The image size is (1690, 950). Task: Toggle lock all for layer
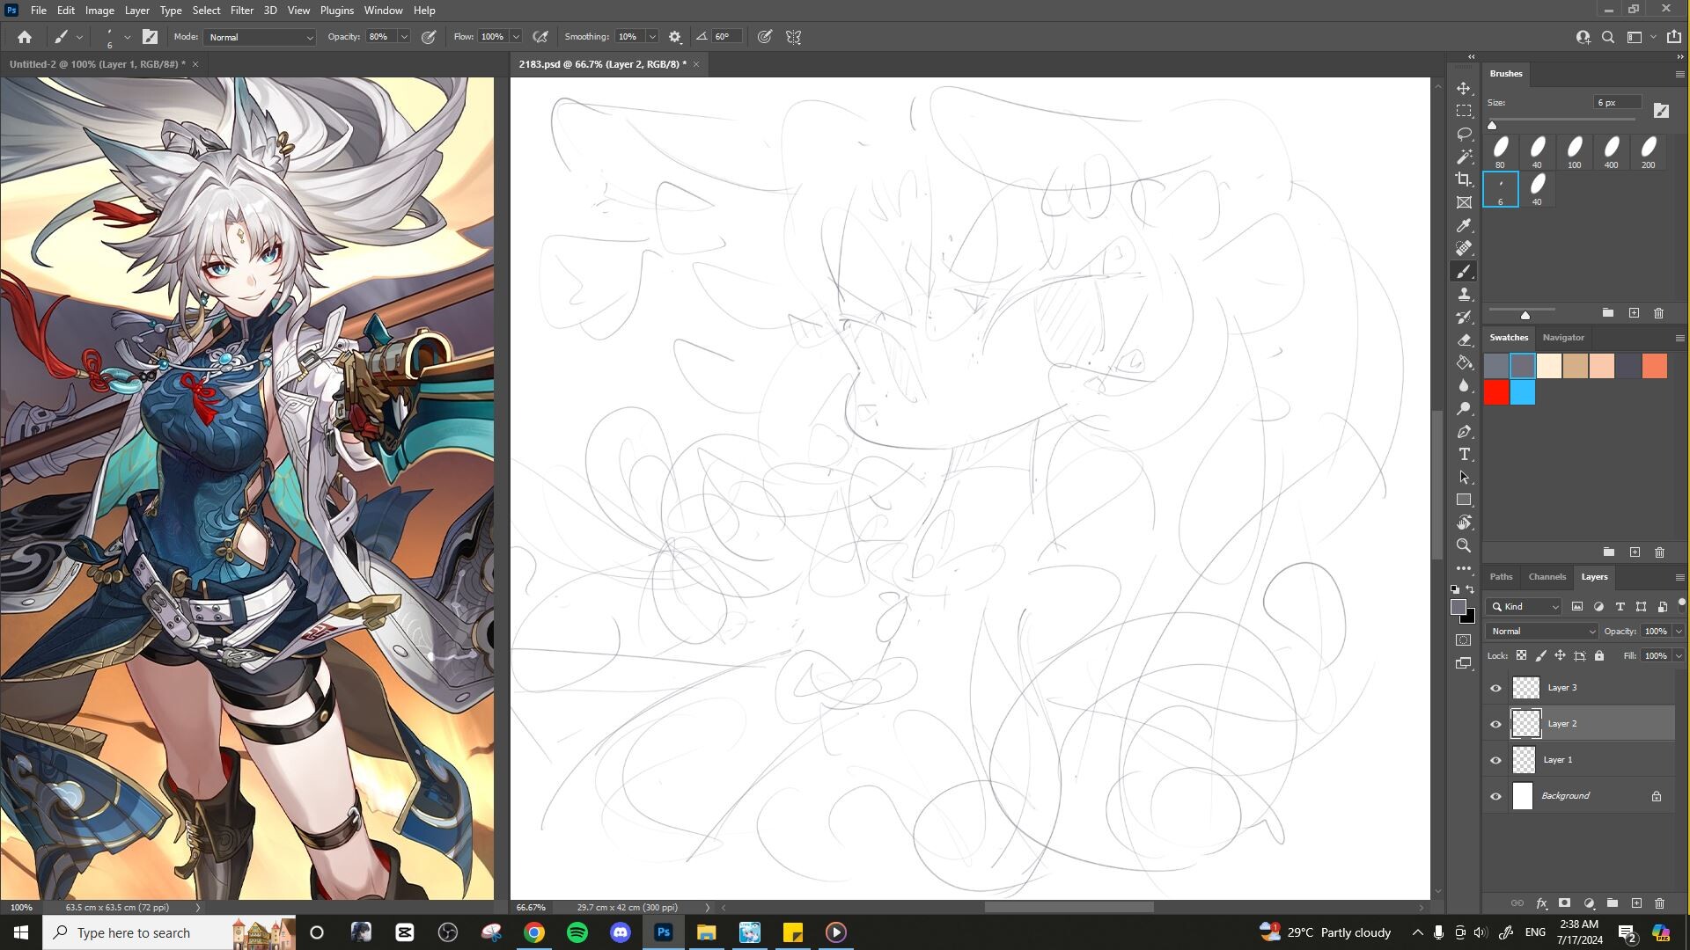(1599, 655)
